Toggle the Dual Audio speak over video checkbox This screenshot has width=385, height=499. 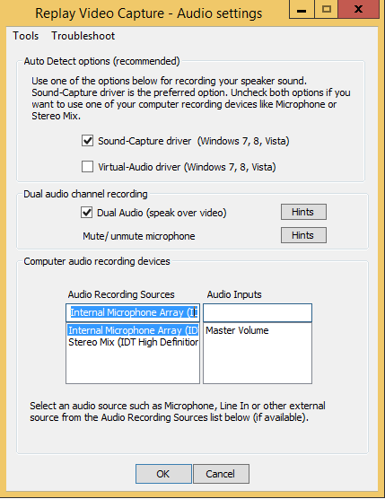[x=86, y=213]
